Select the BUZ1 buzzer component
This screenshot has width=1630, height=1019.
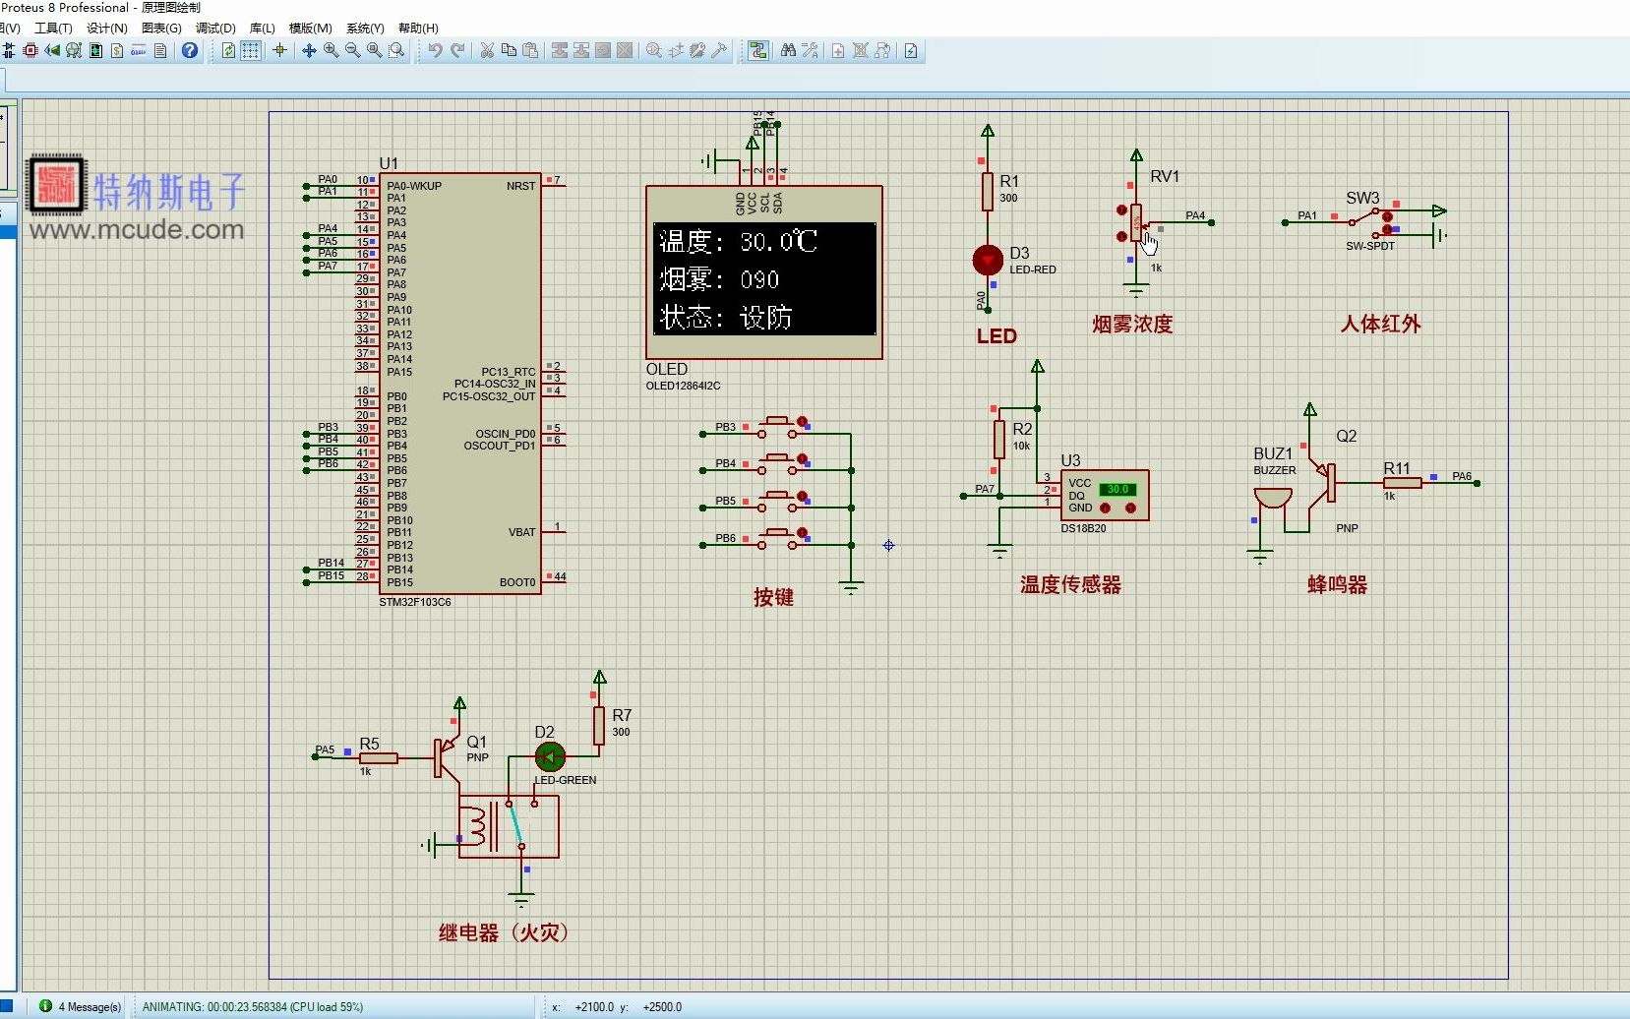tap(1272, 500)
